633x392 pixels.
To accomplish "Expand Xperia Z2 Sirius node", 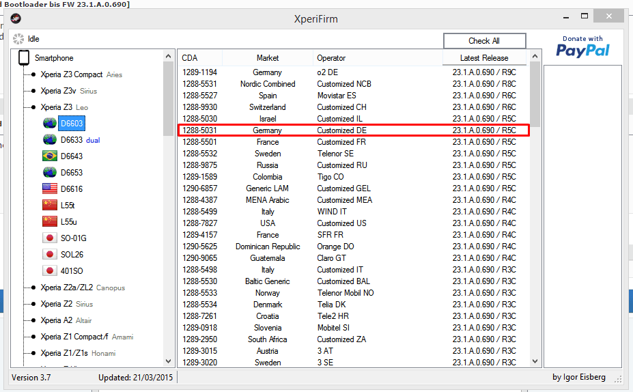I will [x=33, y=304].
